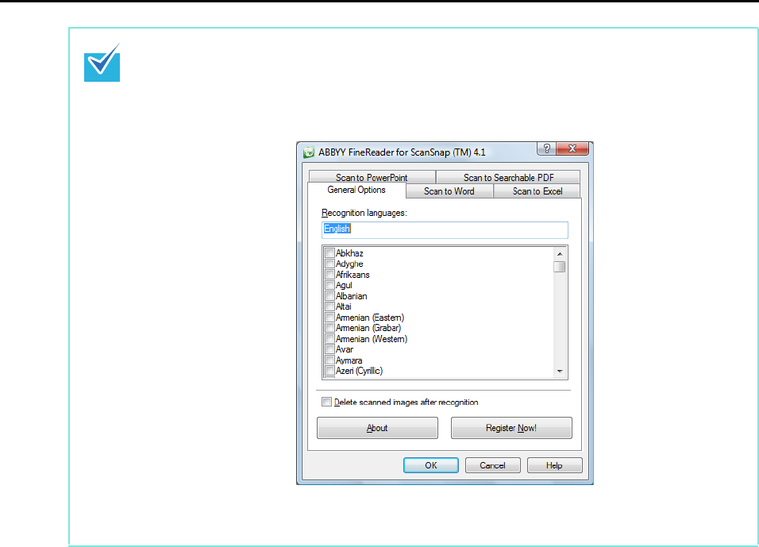
Task: Enable the Afrikaans language checkbox
Action: [x=329, y=275]
